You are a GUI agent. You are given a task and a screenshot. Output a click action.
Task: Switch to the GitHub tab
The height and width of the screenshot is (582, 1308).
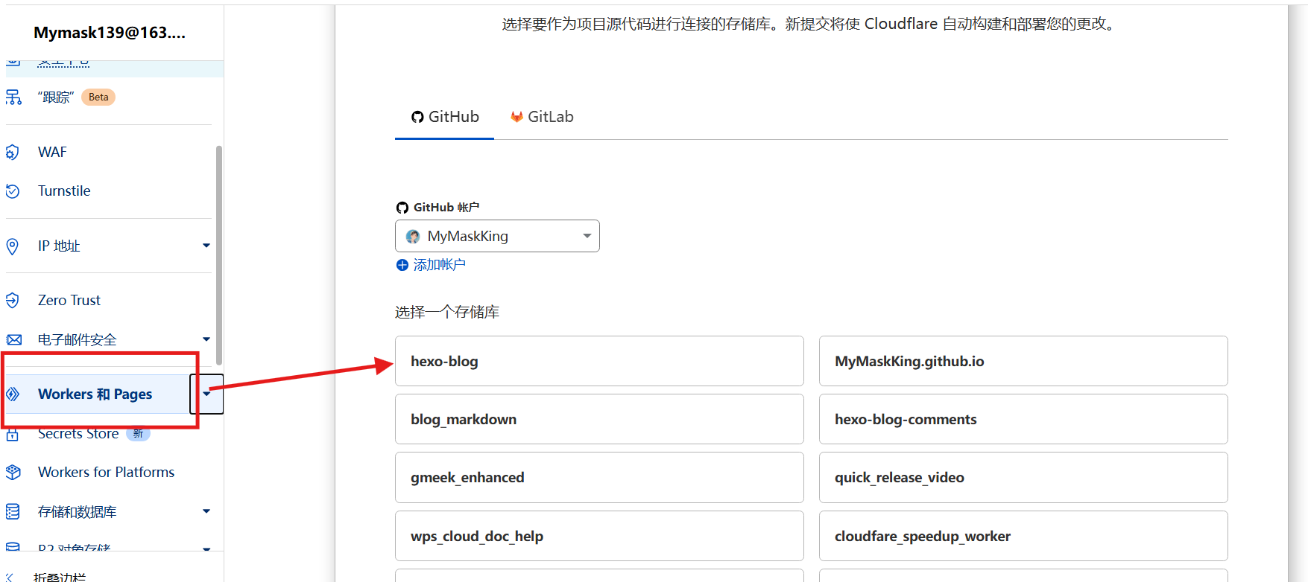[445, 117]
